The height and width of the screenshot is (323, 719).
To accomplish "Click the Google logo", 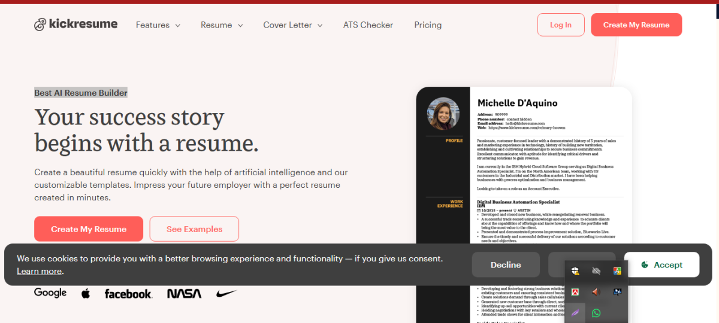I will (50, 293).
